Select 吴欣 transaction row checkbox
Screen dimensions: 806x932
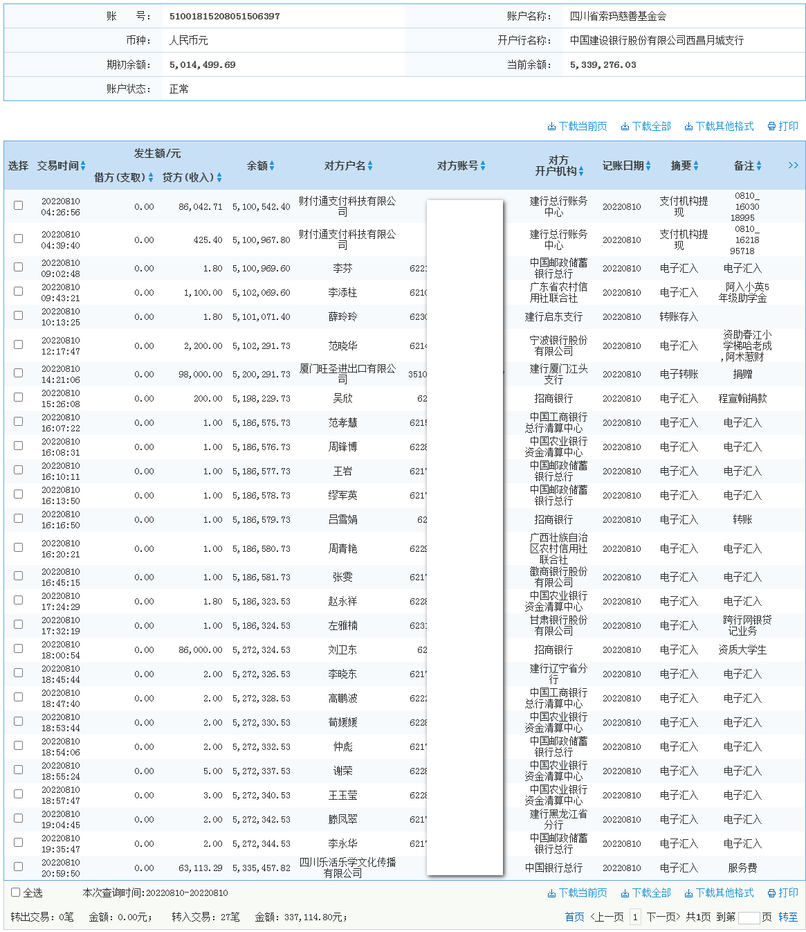[18, 397]
